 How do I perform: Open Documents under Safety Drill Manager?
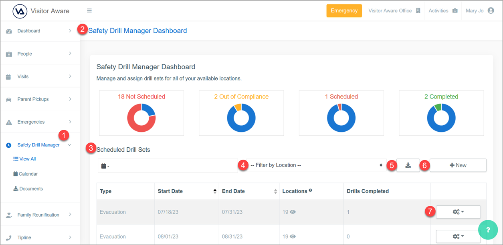click(28, 189)
